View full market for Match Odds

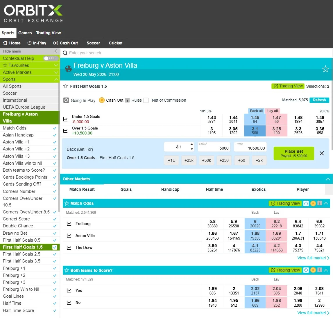coord(313,258)
